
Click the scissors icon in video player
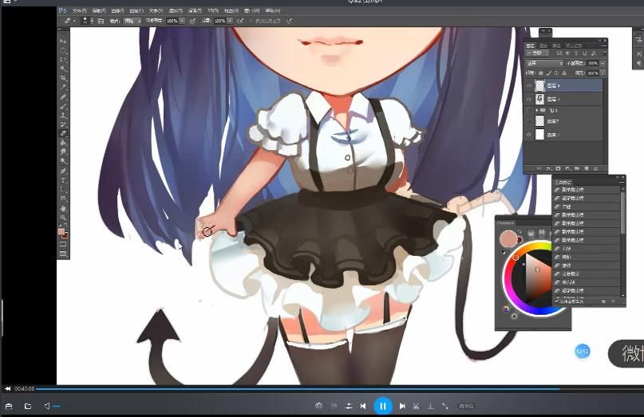coord(416,407)
